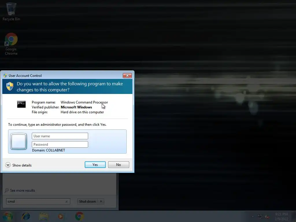Open the Shut down options arrow
Image resolution: width=296 pixels, height=222 pixels.
point(101,201)
